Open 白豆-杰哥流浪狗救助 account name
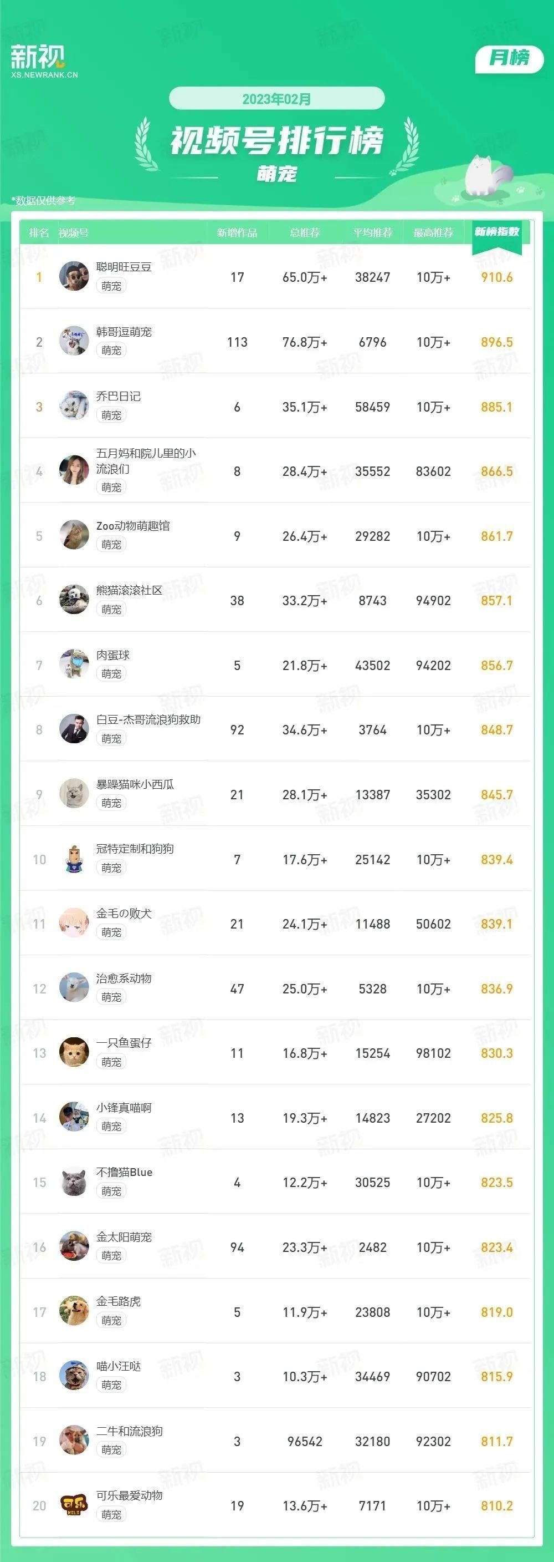Screen dimensions: 554x1562 coord(148,720)
